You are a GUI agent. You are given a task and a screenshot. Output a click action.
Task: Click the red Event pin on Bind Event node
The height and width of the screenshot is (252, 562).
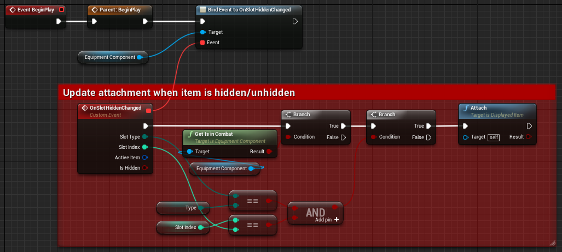(202, 42)
